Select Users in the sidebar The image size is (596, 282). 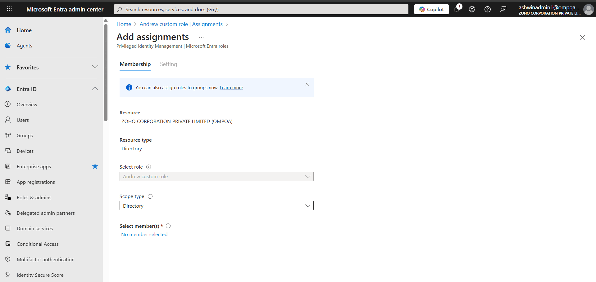tap(23, 120)
